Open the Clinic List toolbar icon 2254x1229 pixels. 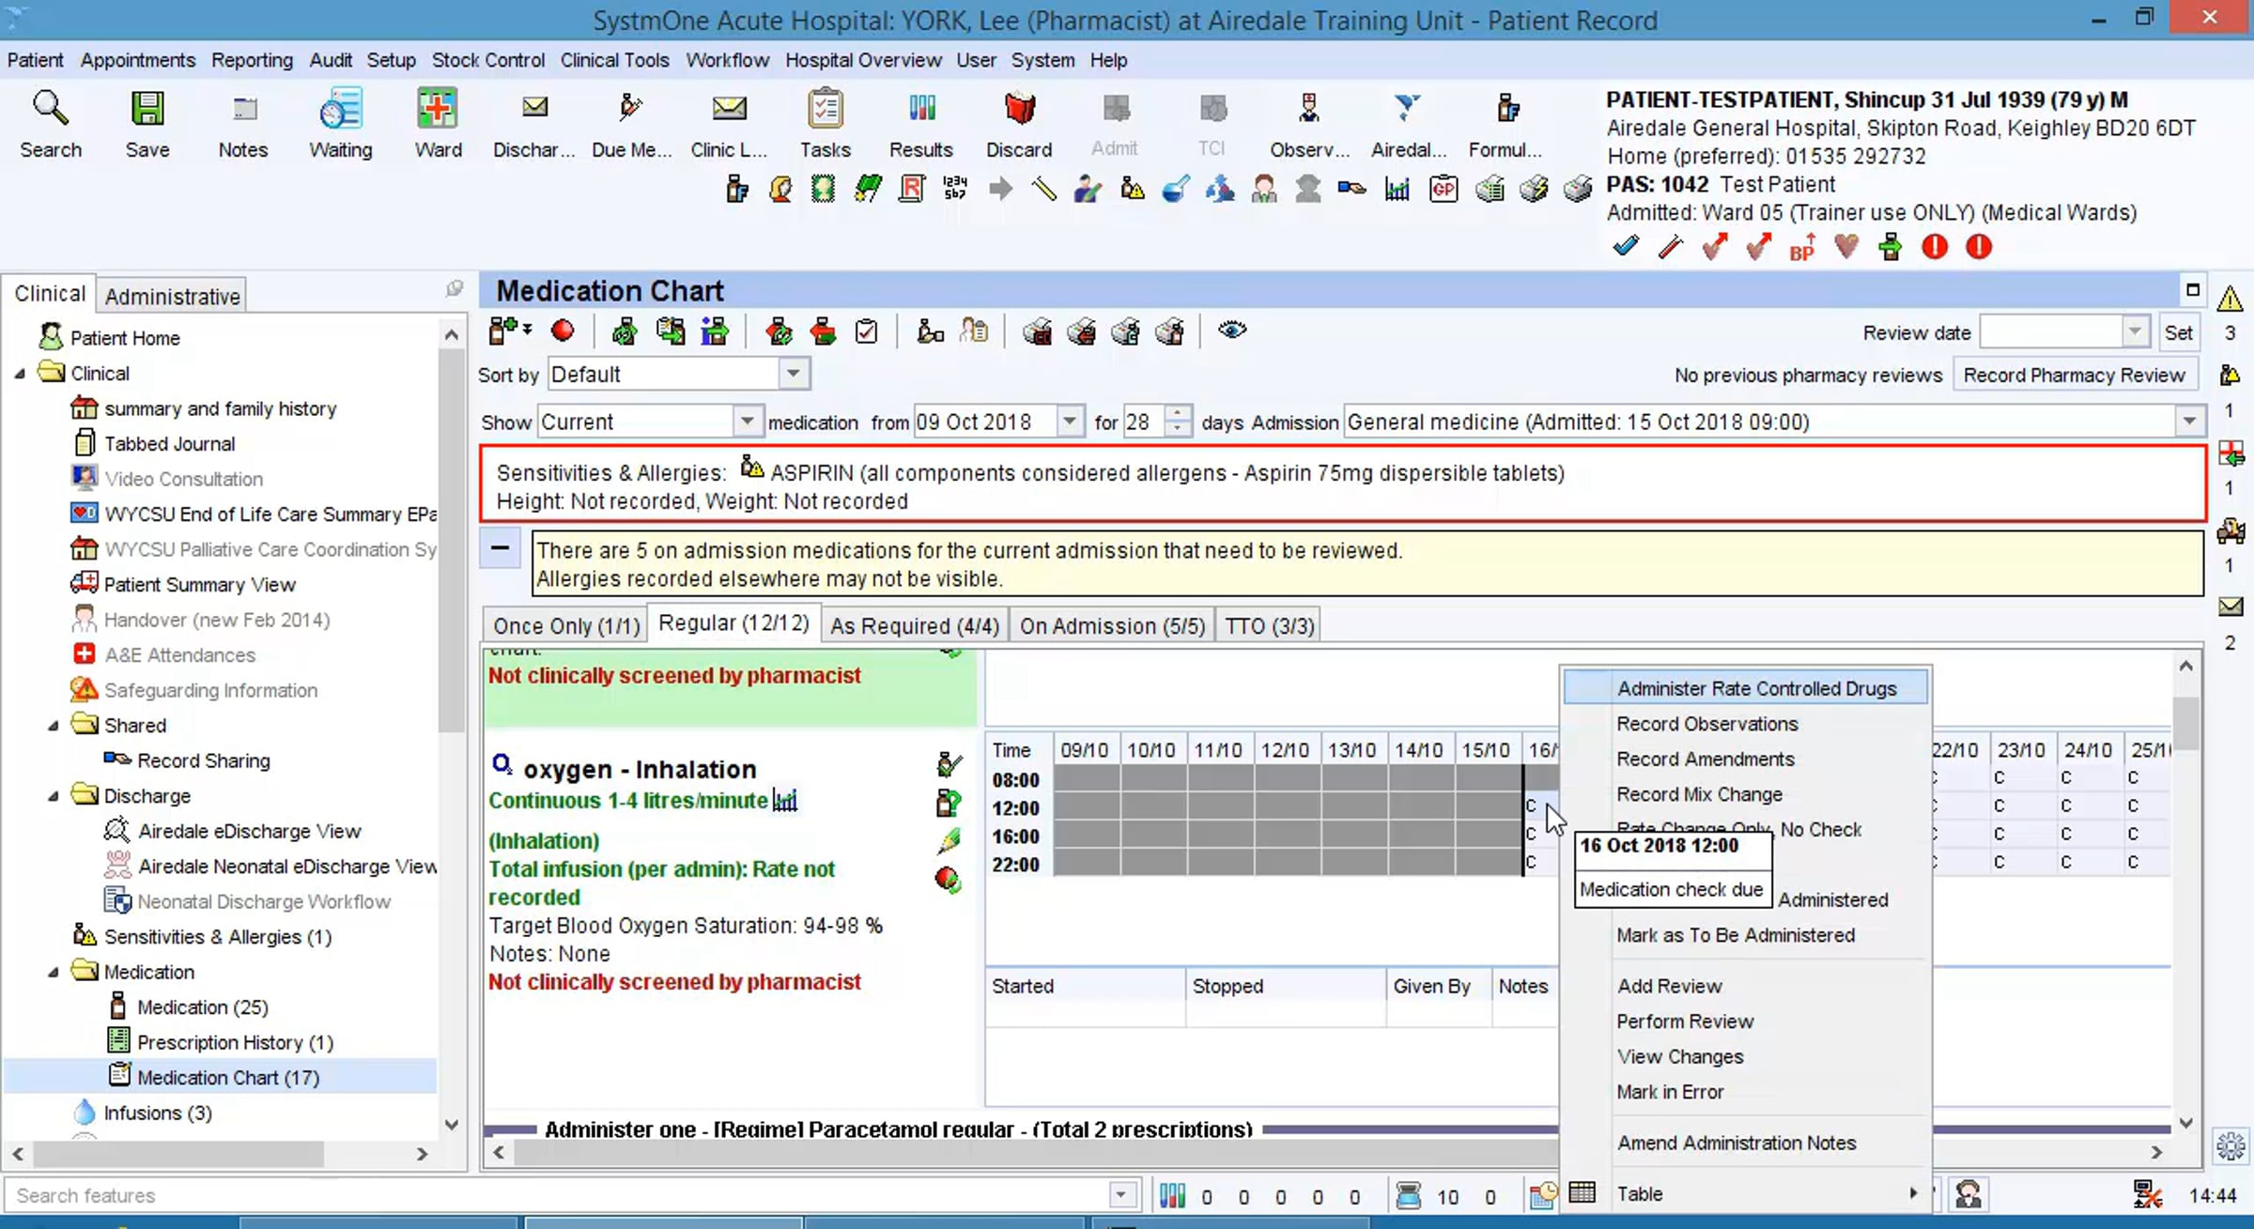click(729, 124)
